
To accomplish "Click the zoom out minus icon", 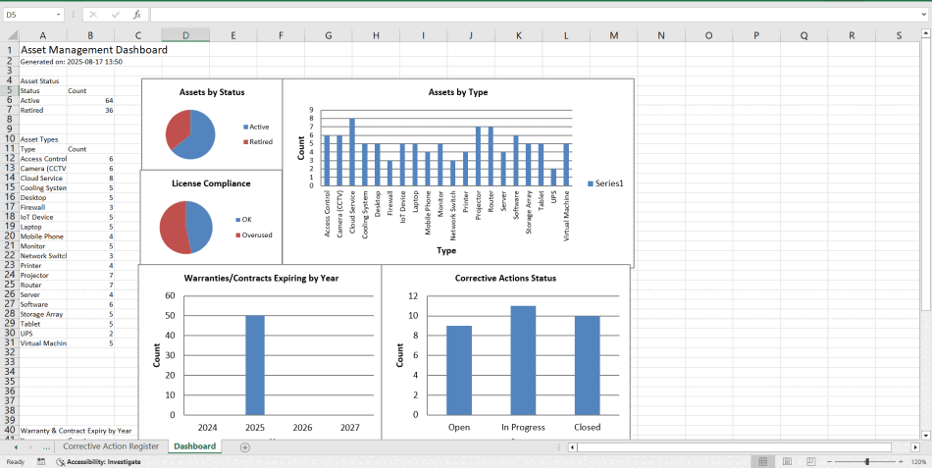I will coord(828,462).
